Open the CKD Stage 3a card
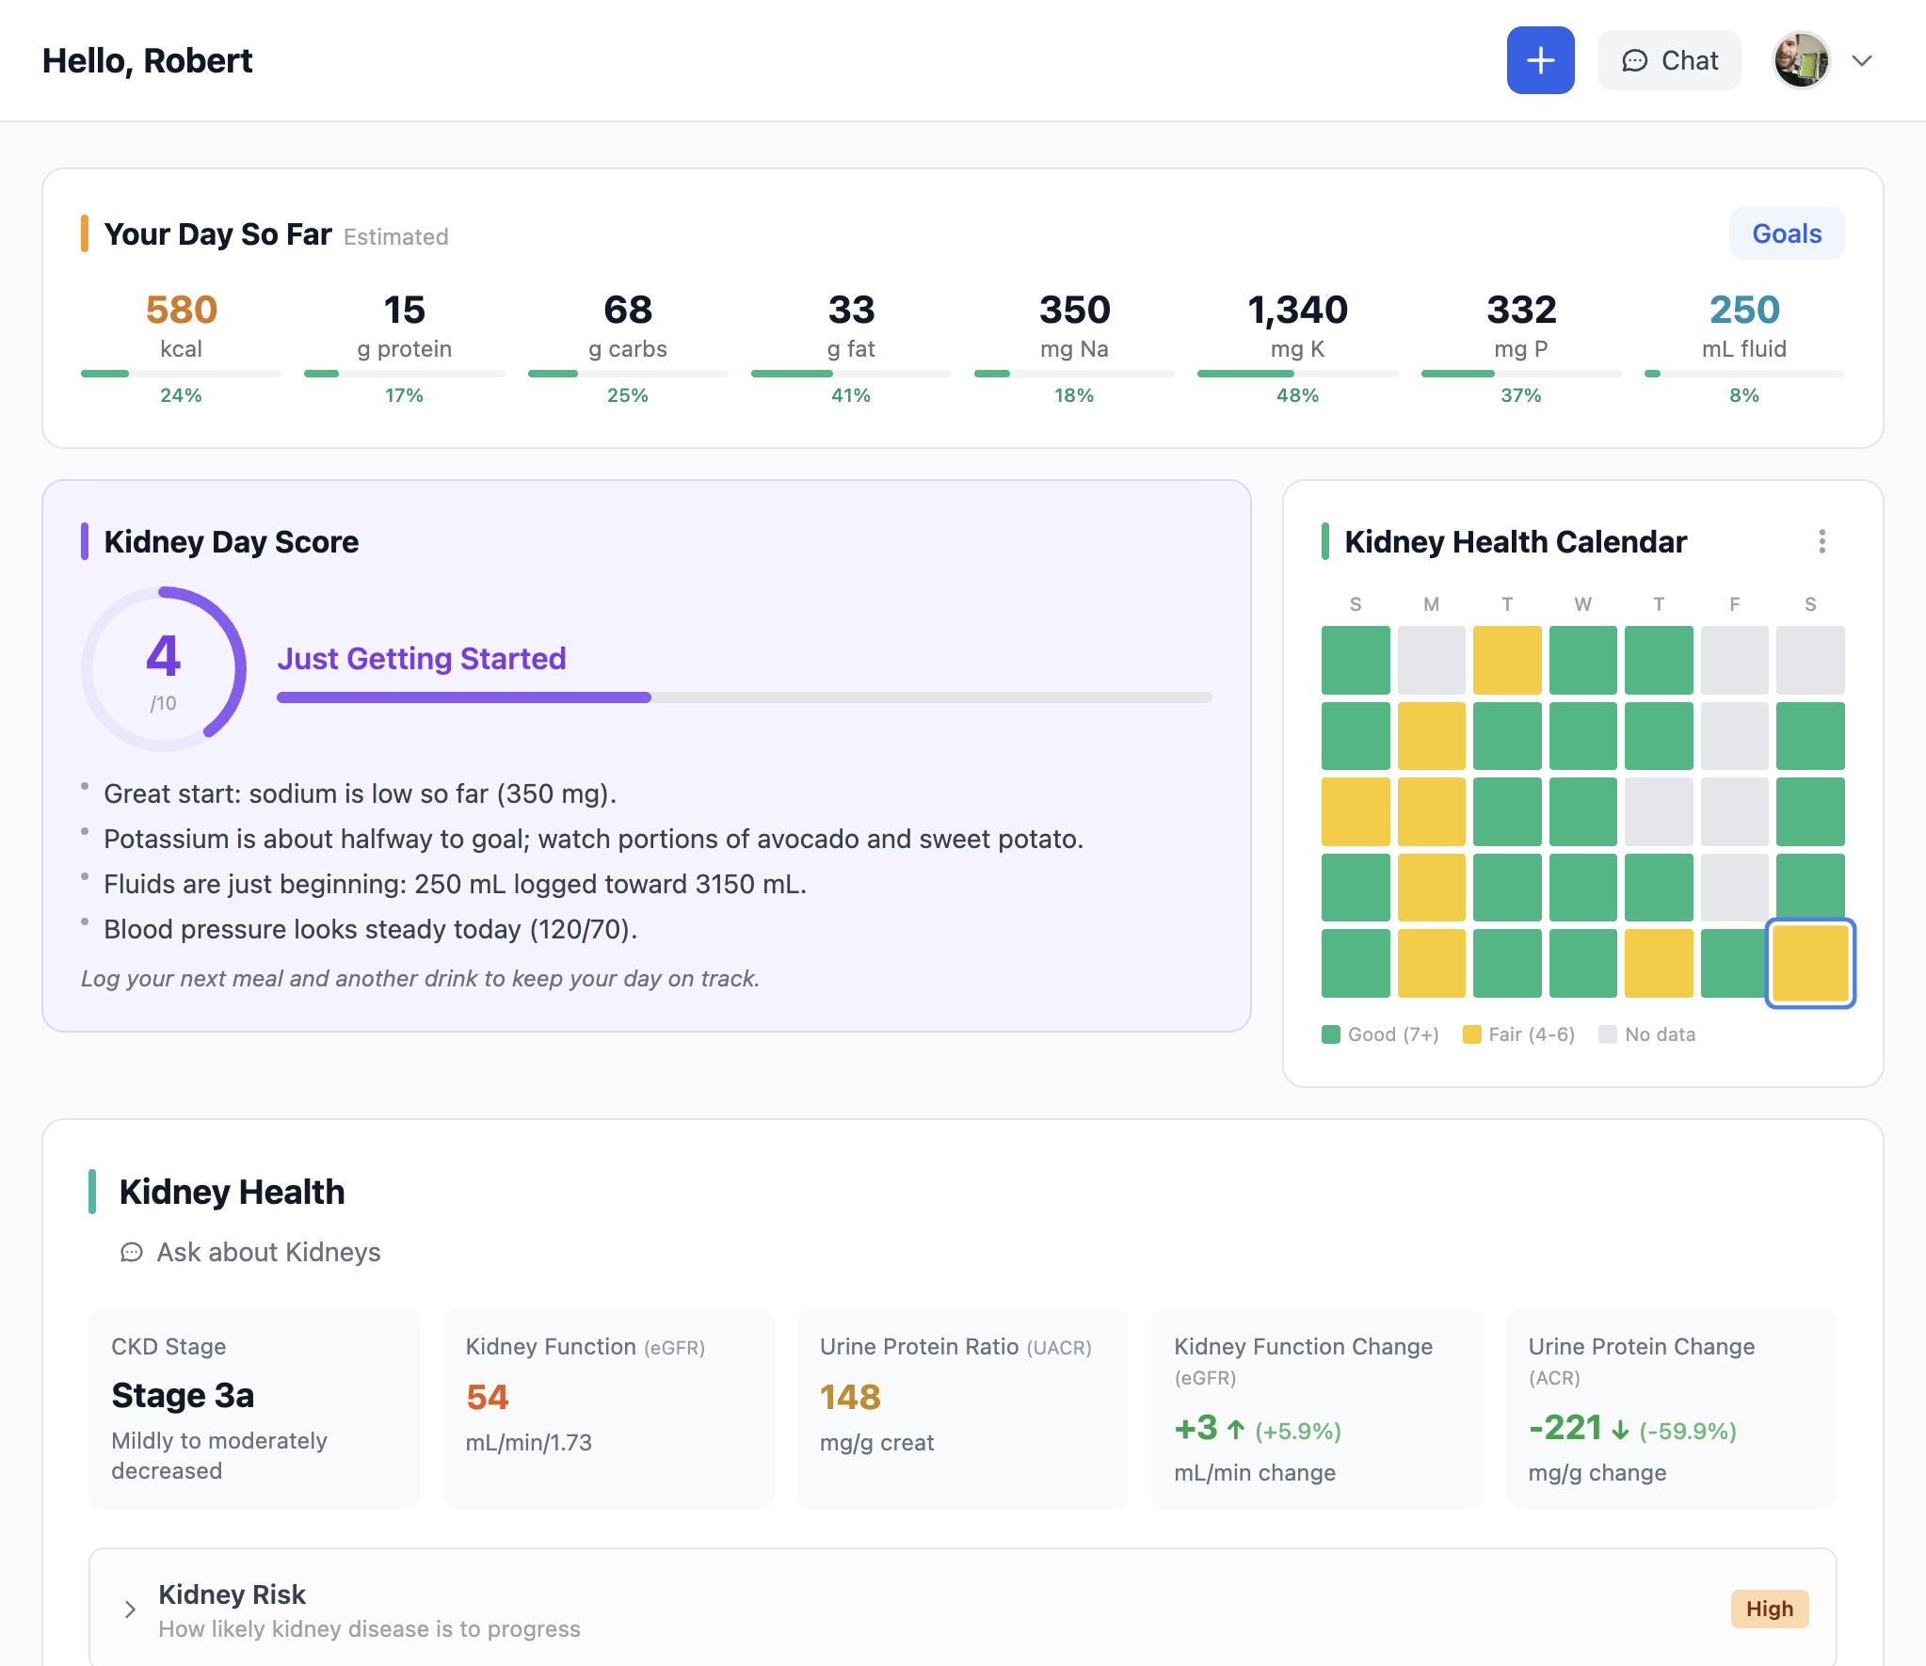This screenshot has height=1666, width=1926. point(254,1408)
